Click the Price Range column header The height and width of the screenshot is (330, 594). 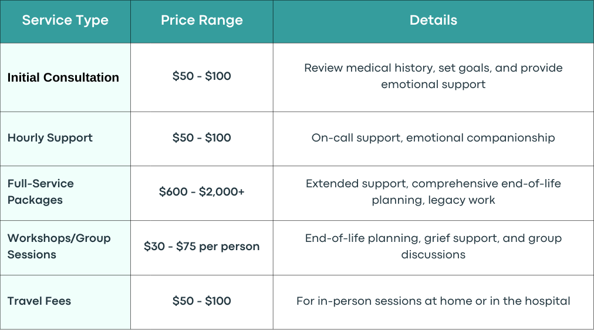202,21
